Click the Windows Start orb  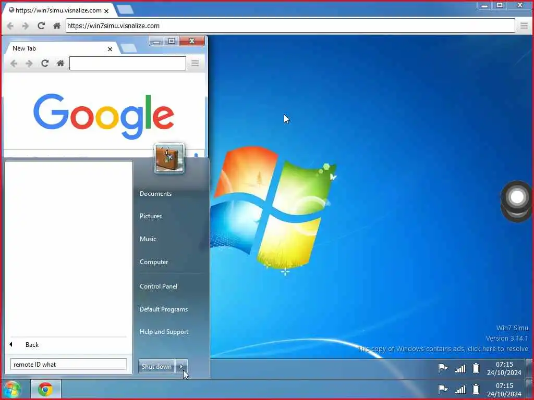(13, 390)
